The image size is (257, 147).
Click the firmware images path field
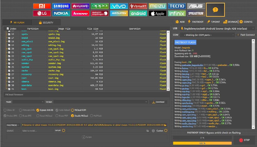(x=93, y=125)
